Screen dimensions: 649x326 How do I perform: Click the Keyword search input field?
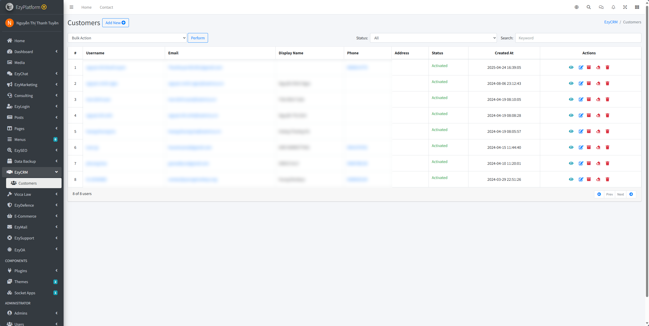click(x=578, y=38)
